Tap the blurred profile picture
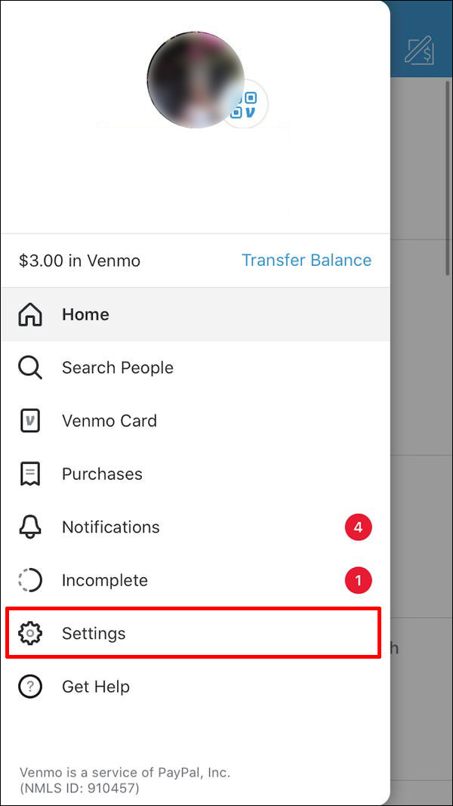This screenshot has width=453, height=806. coord(193,79)
